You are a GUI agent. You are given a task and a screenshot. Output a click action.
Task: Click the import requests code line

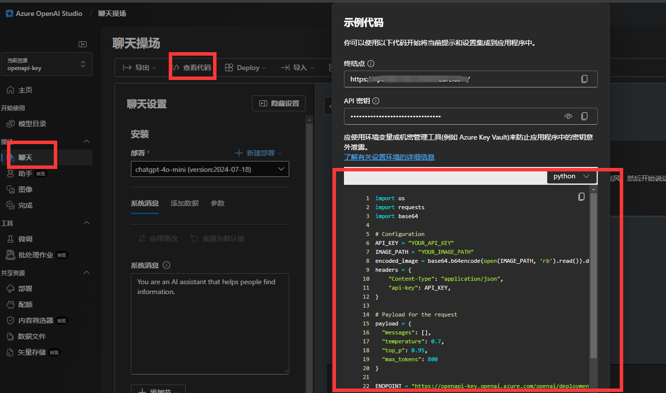coord(400,207)
